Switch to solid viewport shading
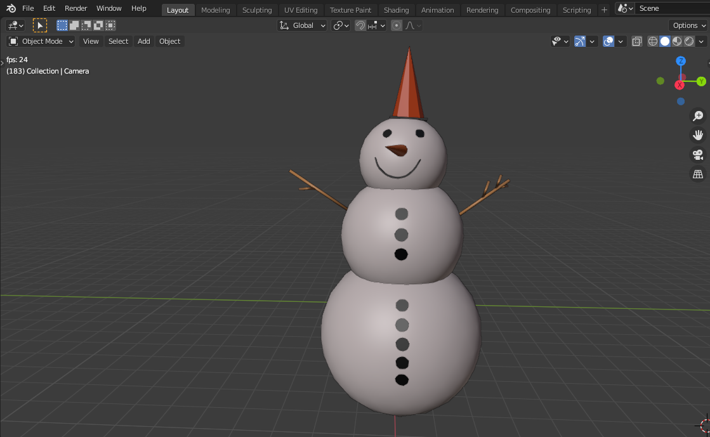Screen dimensions: 710x437 click(665, 41)
